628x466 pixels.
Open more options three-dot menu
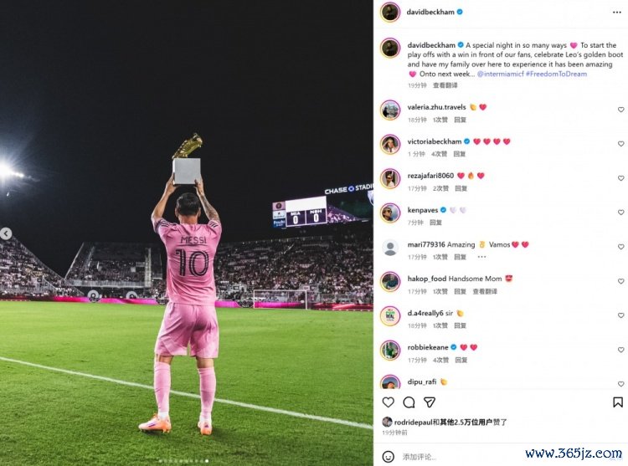617,13
